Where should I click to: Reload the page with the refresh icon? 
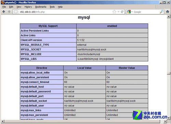122,12
